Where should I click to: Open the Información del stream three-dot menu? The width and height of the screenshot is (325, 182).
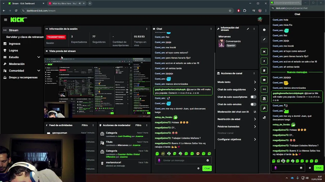pos(254,29)
